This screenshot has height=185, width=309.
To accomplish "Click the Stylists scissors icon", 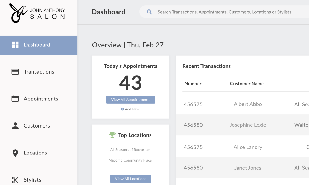I will coord(15,180).
